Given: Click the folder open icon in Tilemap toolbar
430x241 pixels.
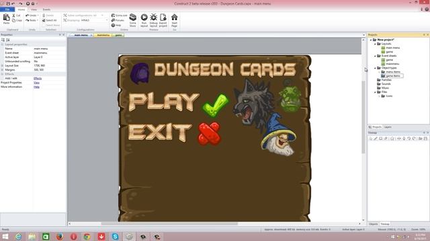Looking at the screenshot, I should pos(420,139).
